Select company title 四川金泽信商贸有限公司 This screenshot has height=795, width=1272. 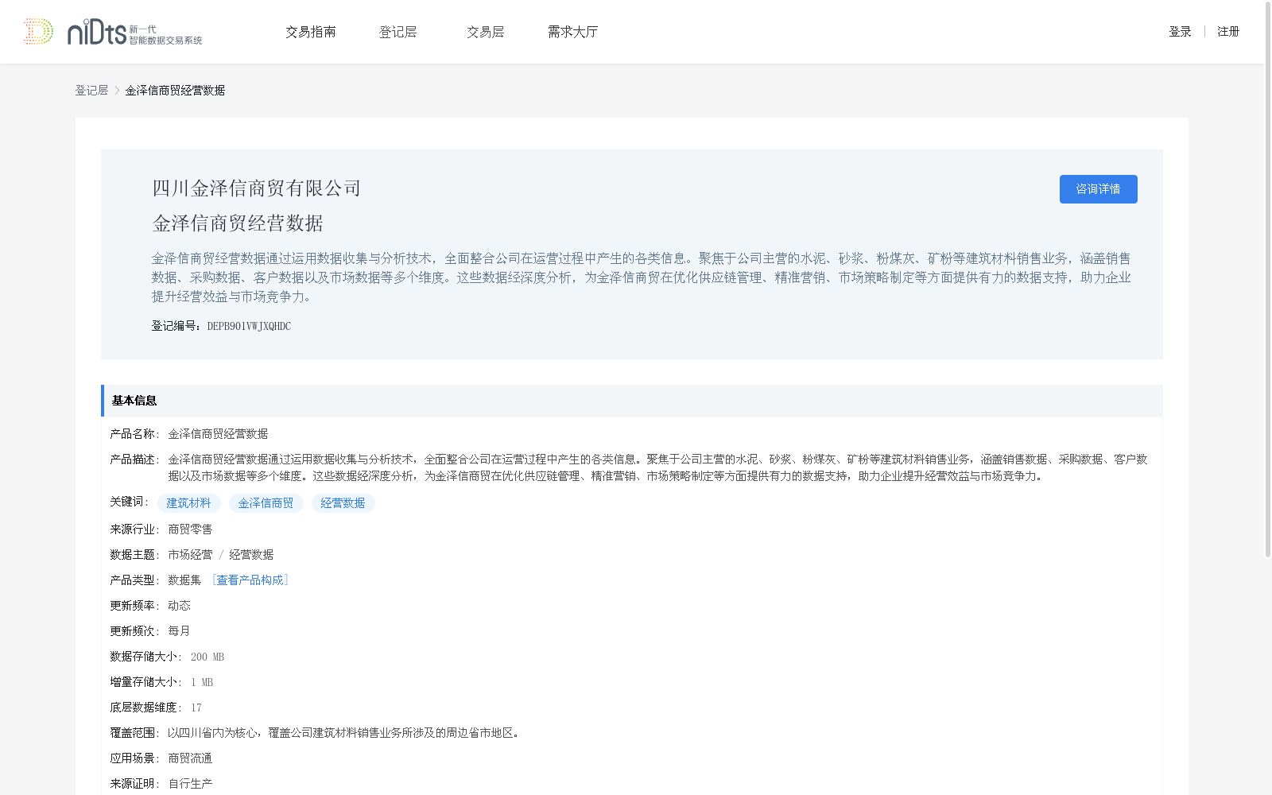(257, 188)
